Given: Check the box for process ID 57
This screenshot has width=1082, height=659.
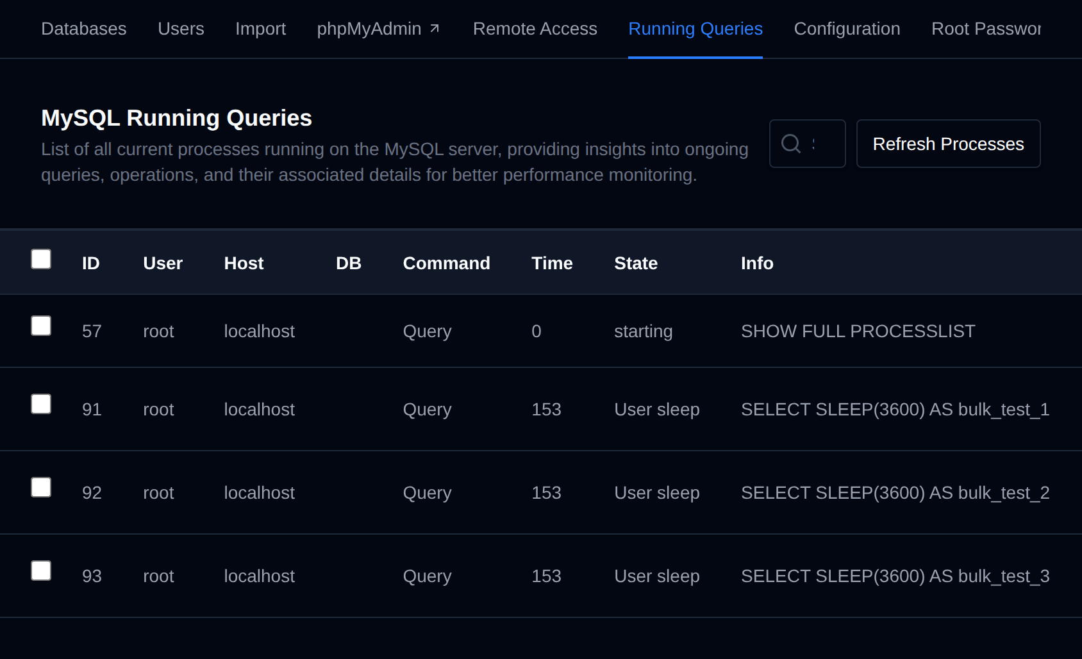Looking at the screenshot, I should (41, 326).
